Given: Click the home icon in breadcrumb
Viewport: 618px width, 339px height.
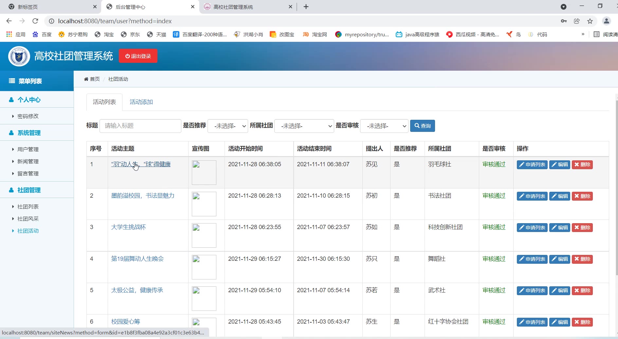Looking at the screenshot, I should (x=86, y=79).
